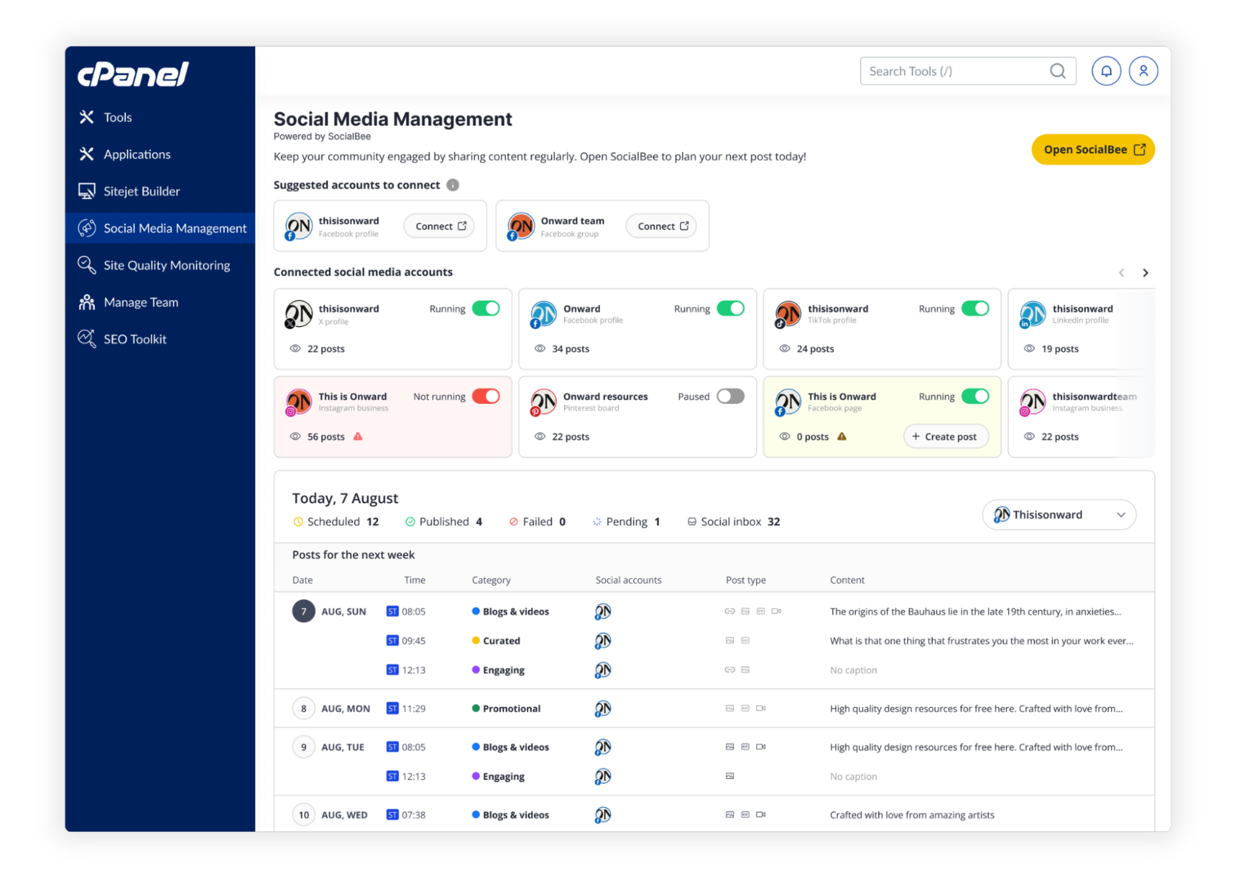1236x879 pixels.
Task: Toggle Not running switch for This is Onward Instagram
Action: click(x=486, y=396)
